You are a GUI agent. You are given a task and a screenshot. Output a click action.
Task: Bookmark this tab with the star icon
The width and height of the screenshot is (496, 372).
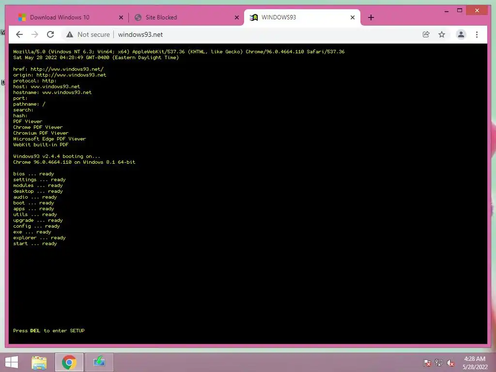coord(442,34)
